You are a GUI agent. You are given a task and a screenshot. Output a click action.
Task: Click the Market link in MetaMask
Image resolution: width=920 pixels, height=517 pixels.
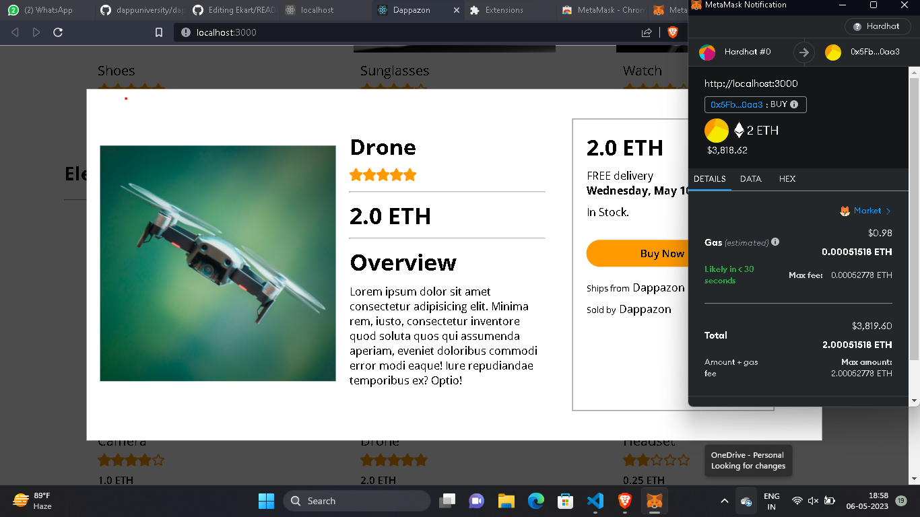point(869,211)
